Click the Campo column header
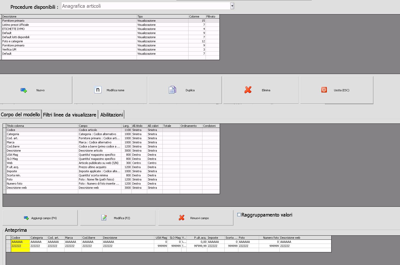Image resolution: width=400 pixels, height=265 pixels. coord(100,126)
